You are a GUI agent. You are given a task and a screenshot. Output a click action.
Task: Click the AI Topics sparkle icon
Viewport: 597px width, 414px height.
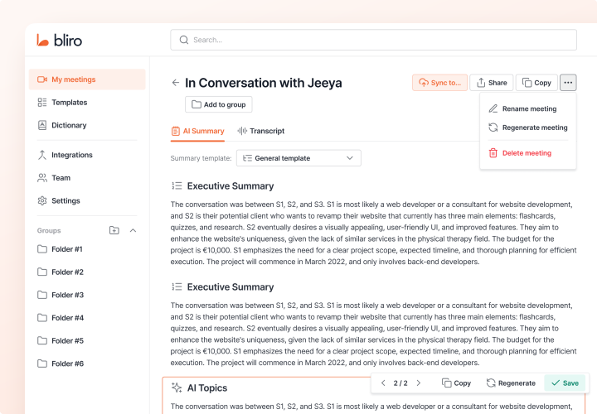pyautogui.click(x=177, y=388)
